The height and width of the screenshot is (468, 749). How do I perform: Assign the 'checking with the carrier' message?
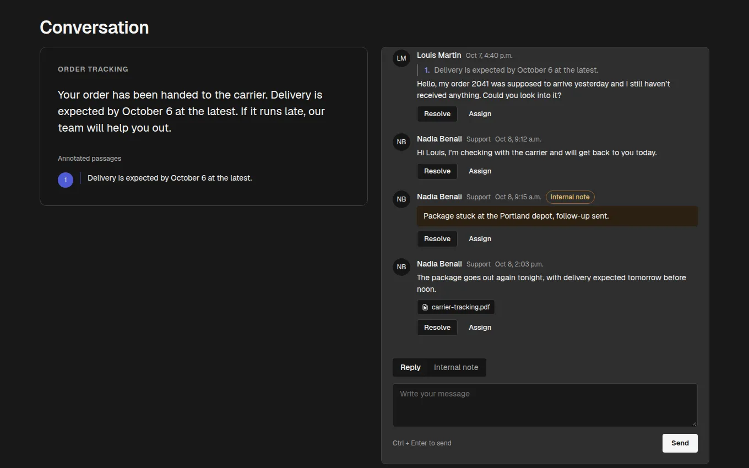tap(480, 171)
